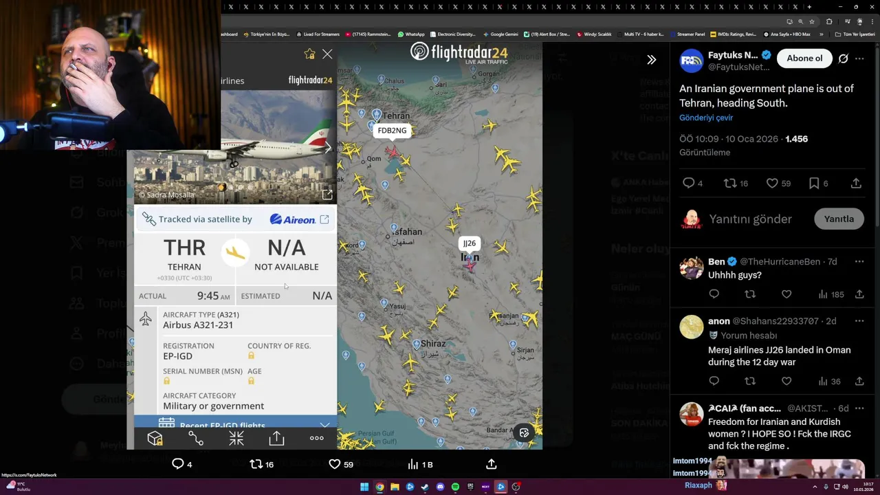Like Ben's 'Uhhhh guys?' comment
The image size is (880, 495).
tap(786, 294)
